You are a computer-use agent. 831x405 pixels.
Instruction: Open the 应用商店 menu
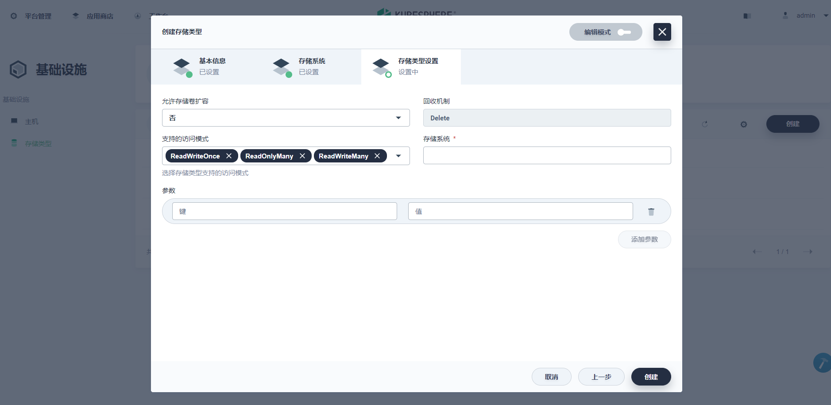click(93, 16)
